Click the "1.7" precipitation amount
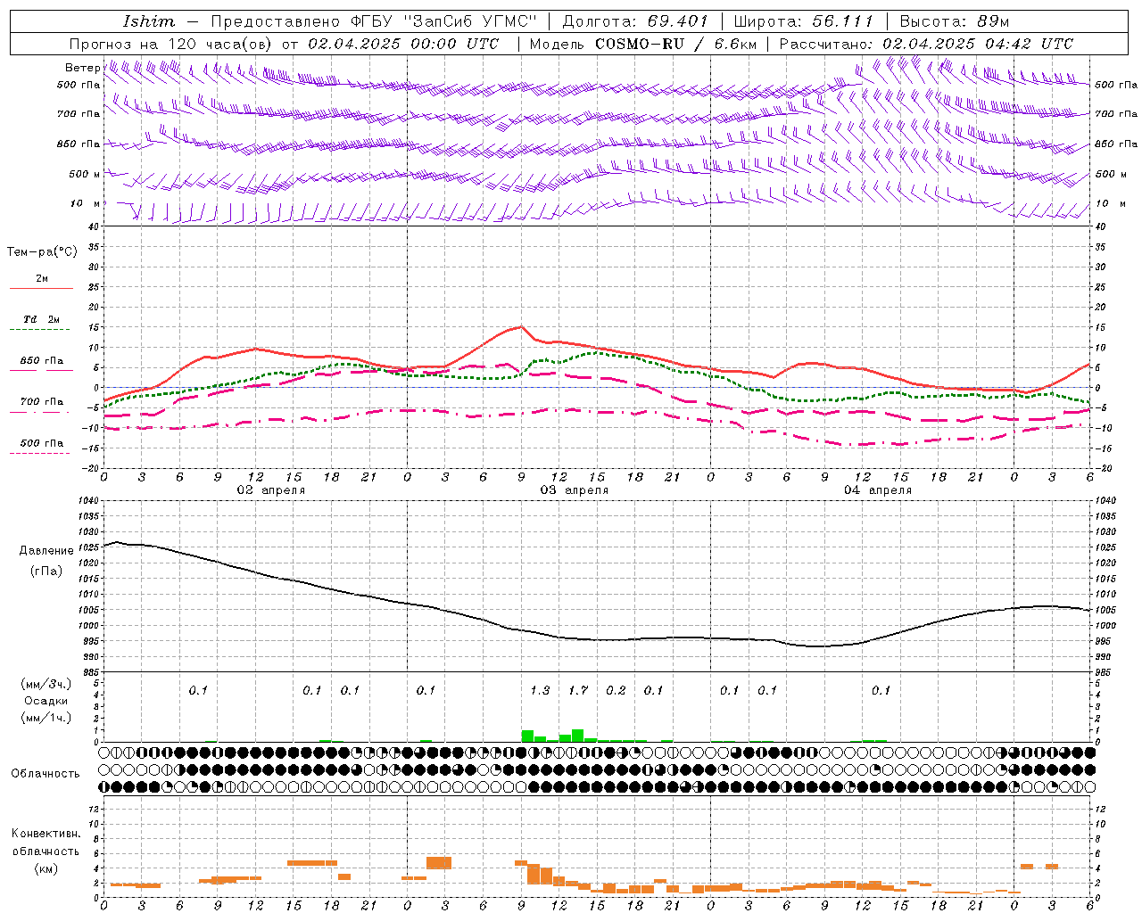Image resolution: width=1142 pixels, height=913 pixels. tap(578, 690)
